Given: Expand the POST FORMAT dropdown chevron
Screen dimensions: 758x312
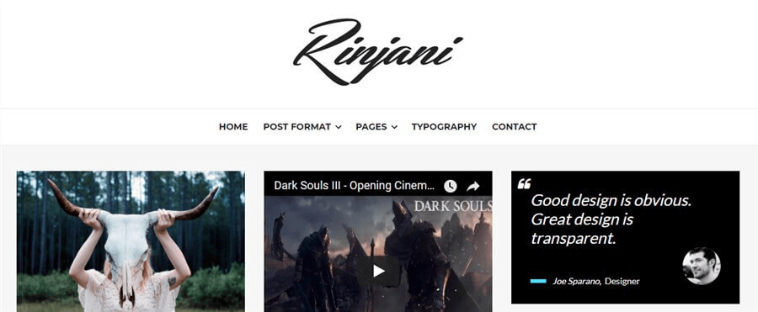Looking at the screenshot, I should point(339,127).
